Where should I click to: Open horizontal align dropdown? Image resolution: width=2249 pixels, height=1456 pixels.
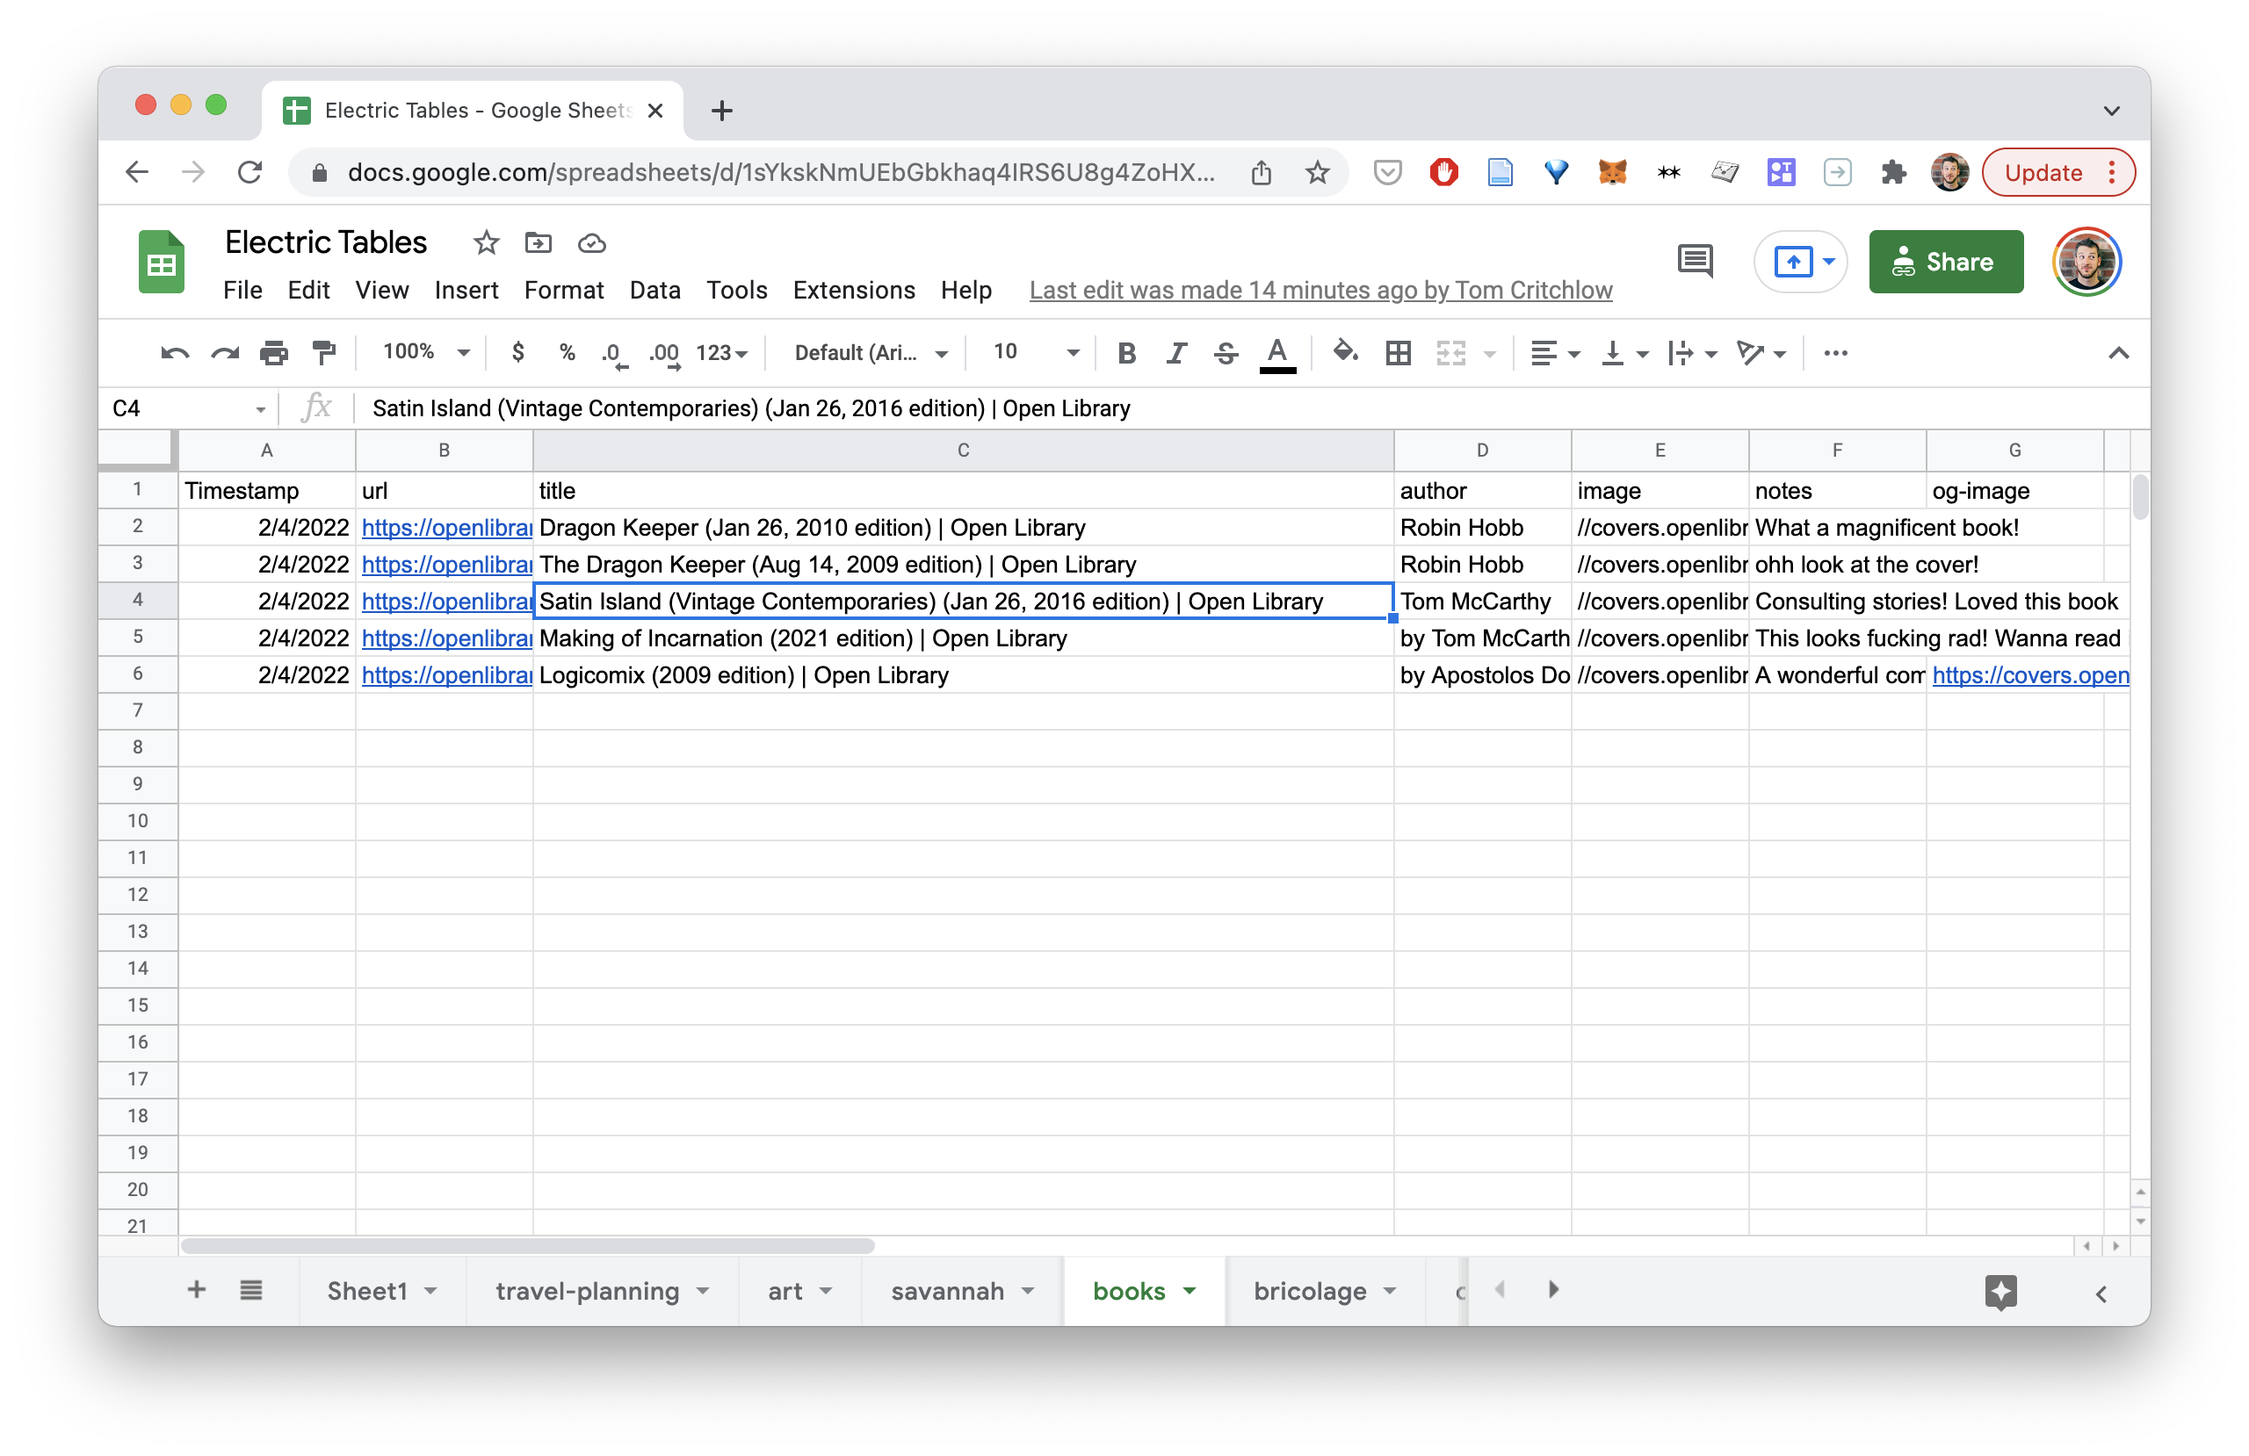point(1553,353)
